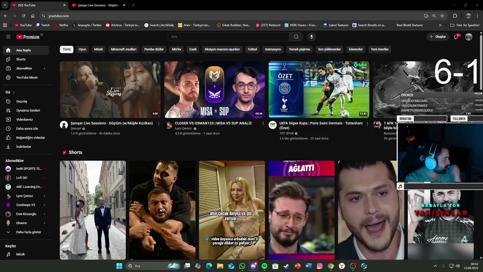483x272 pixels.
Task: Open Shorts from the sidebar
Action: (x=26, y=59)
